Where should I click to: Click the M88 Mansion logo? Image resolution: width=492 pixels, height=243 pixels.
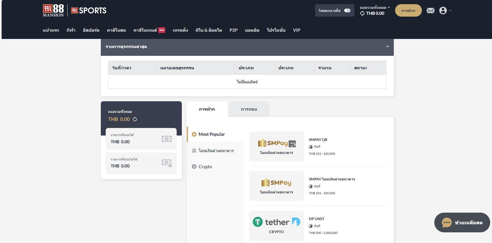[53, 11]
